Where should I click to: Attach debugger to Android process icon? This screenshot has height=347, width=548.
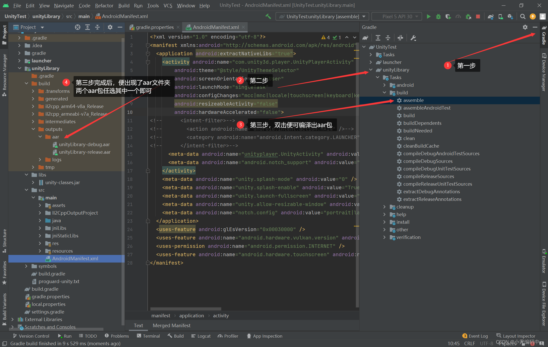coord(468,16)
